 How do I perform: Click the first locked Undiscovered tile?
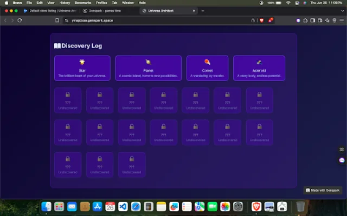tap(68, 100)
